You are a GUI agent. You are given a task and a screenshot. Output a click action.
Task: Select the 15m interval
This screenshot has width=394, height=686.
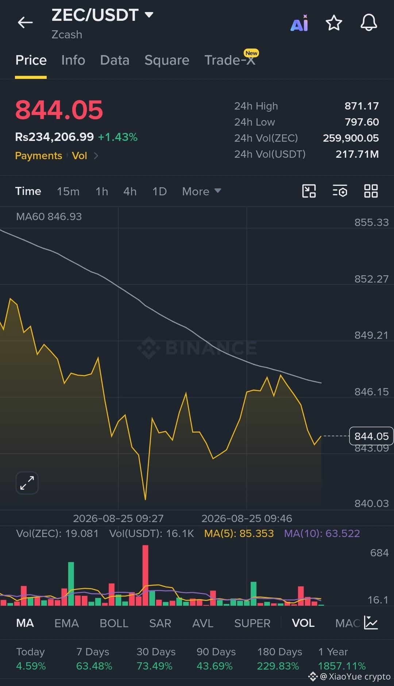68,191
